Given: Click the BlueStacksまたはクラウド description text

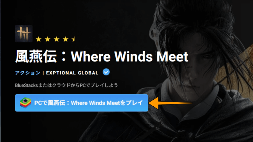Looking at the screenshot, I should point(66,85).
